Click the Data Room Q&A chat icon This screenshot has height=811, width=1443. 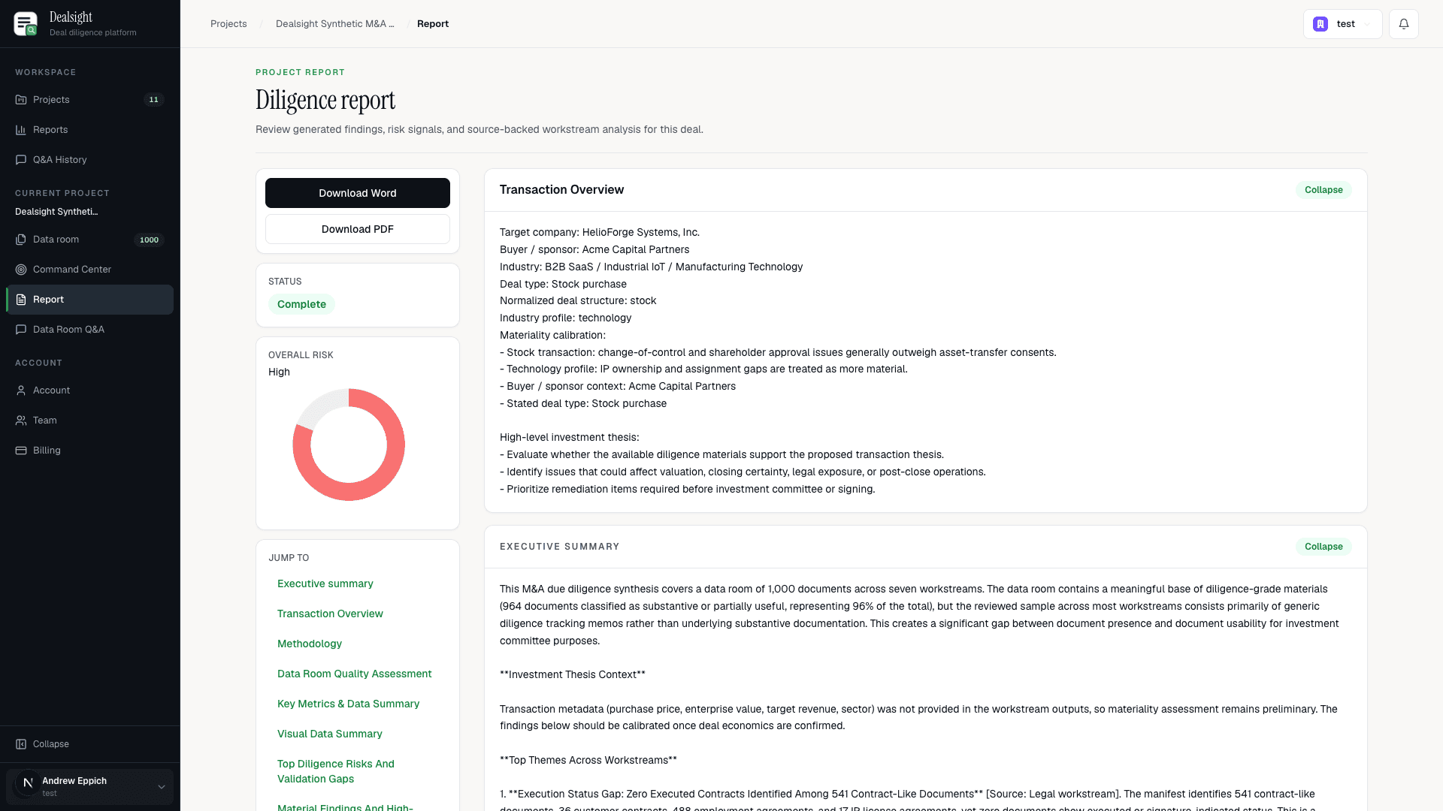pyautogui.click(x=21, y=330)
